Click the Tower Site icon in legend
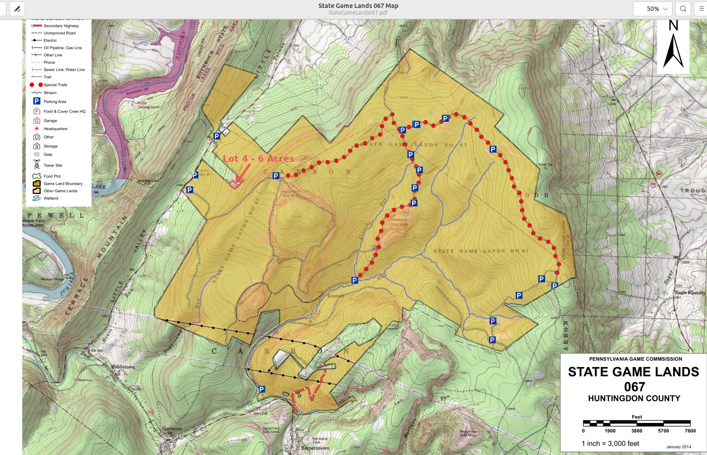707x455 pixels. click(x=37, y=164)
